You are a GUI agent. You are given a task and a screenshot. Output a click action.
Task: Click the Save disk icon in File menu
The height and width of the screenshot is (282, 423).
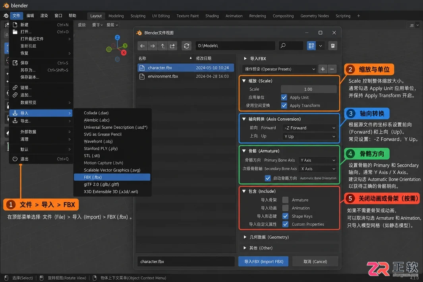click(15, 63)
